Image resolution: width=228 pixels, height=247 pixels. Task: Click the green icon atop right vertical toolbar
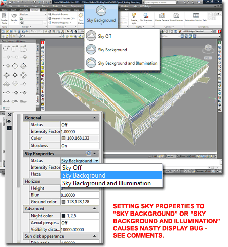coord(220,43)
